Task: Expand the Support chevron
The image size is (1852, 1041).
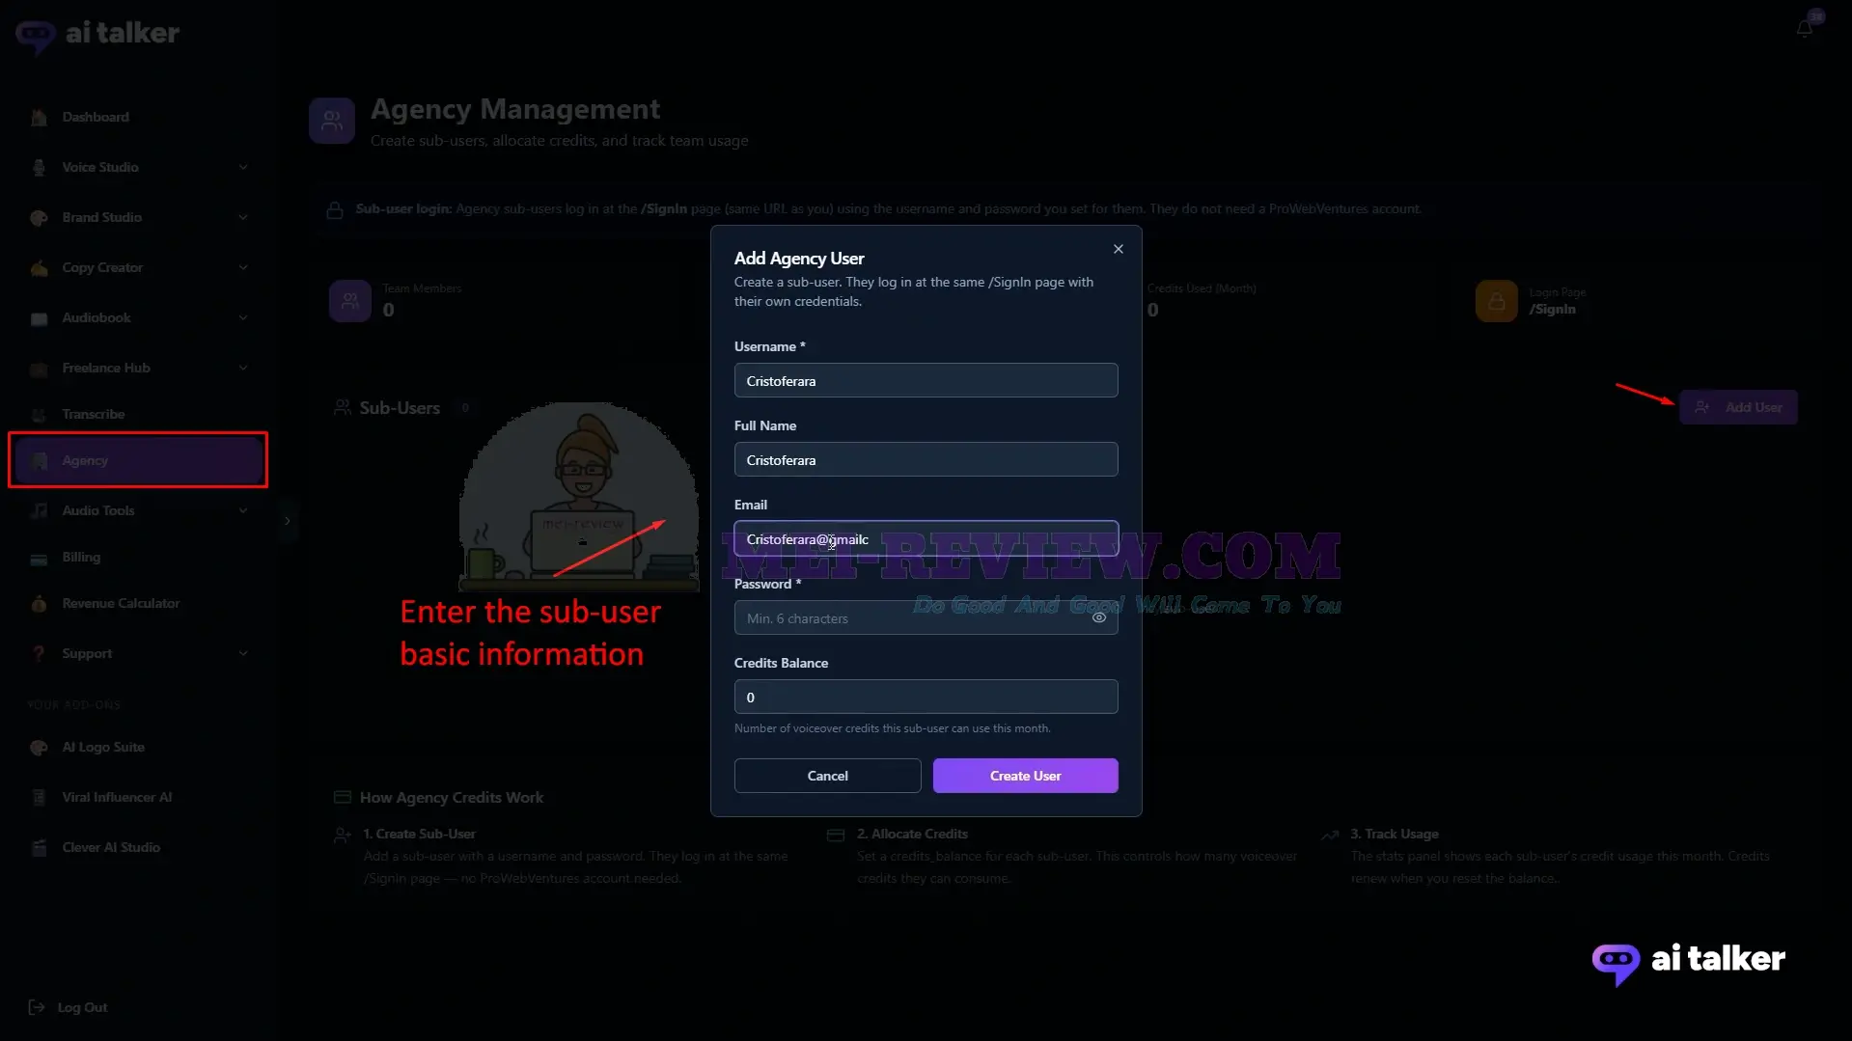Action: tap(242, 653)
